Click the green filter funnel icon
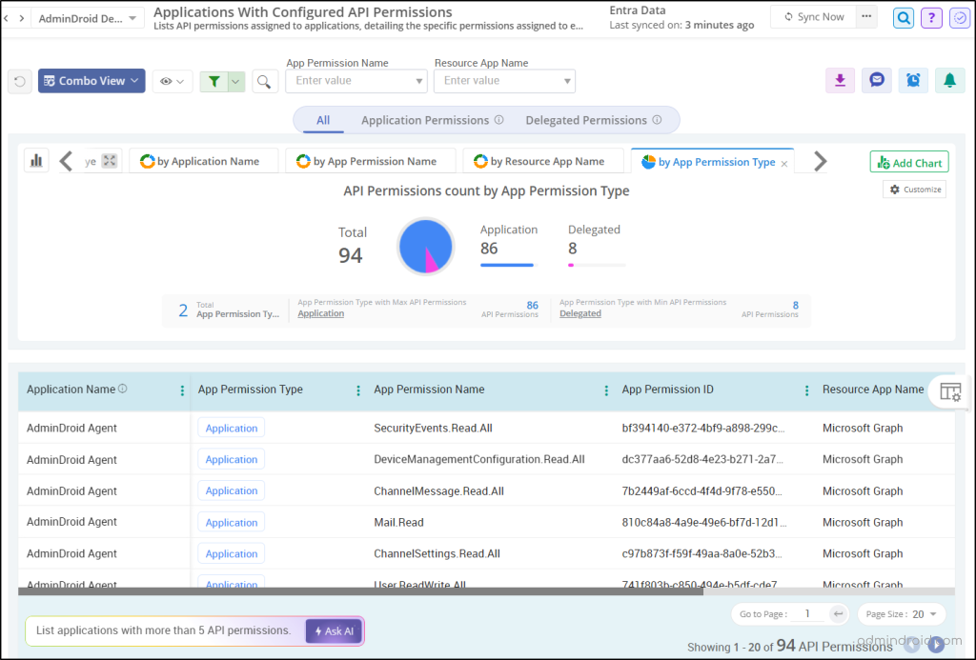 214,81
